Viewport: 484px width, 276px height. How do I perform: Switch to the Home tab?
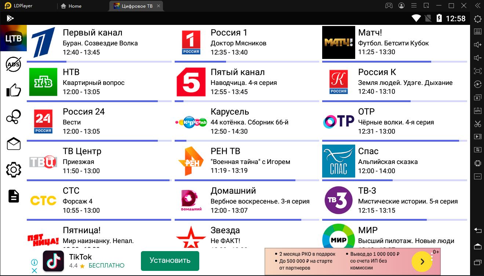click(72, 6)
